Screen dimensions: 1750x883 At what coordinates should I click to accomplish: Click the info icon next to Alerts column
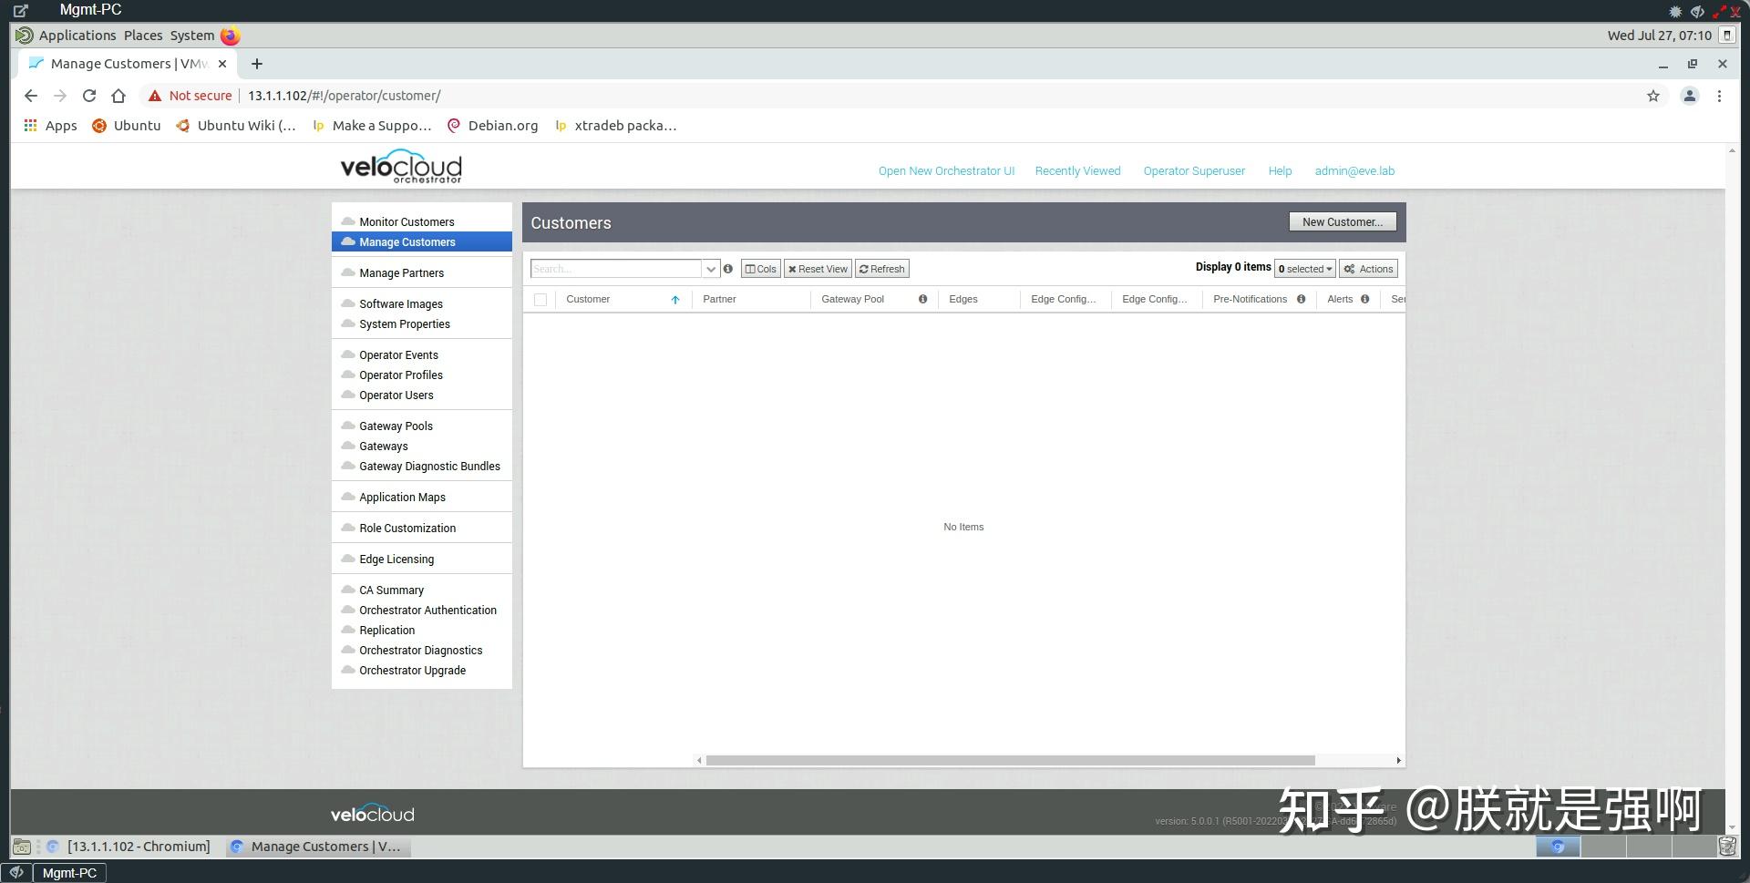1364,299
